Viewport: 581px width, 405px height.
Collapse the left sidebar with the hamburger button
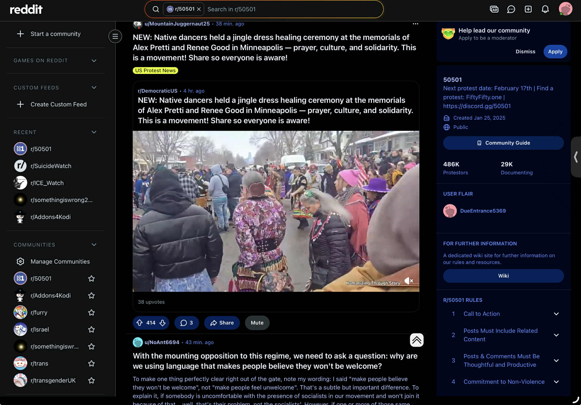pyautogui.click(x=115, y=36)
